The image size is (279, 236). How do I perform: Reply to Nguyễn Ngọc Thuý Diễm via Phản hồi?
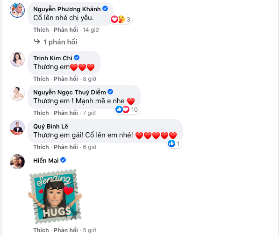66,113
